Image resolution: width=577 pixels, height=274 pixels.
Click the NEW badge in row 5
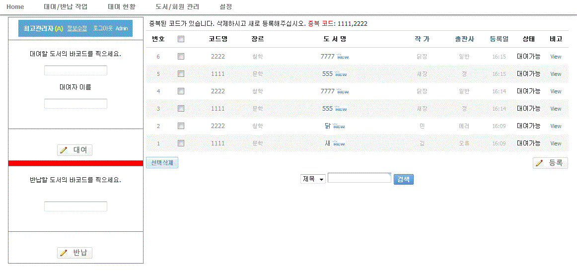(340, 73)
